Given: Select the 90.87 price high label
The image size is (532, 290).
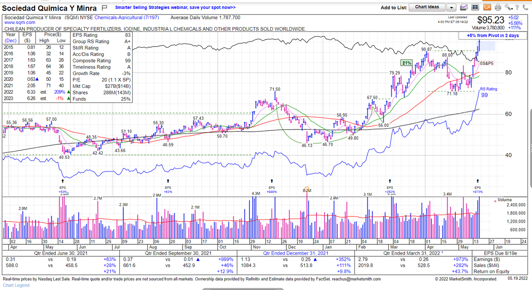Looking at the screenshot, I should [x=426, y=48].
